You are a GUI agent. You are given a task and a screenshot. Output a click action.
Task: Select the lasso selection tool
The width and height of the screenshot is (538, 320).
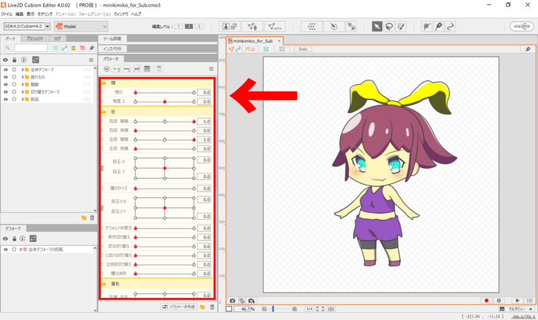[389, 26]
